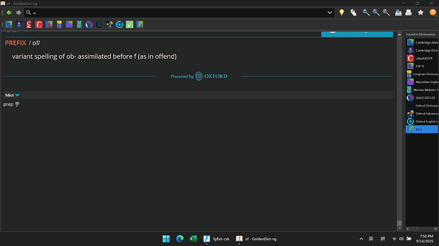
Task: Click the article scrollbar up arrow
Action: click(400, 34)
